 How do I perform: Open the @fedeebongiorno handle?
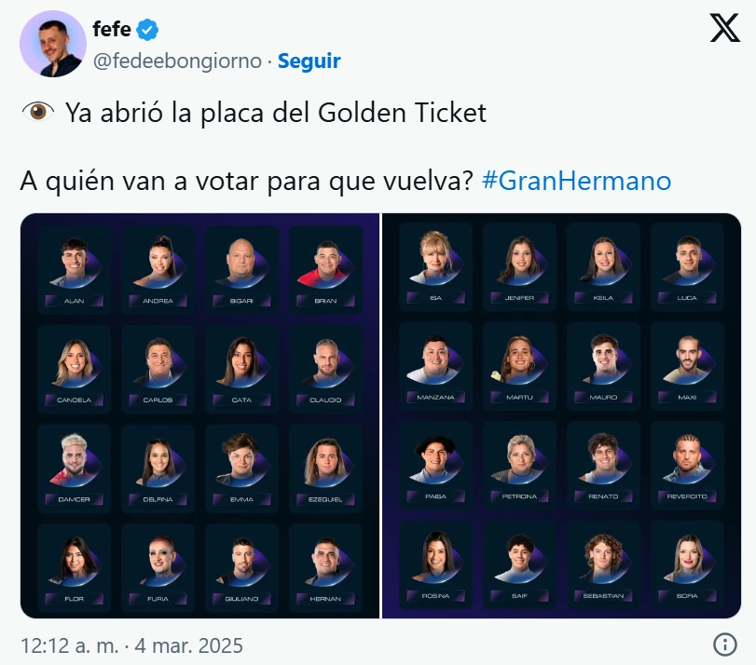pos(177,61)
